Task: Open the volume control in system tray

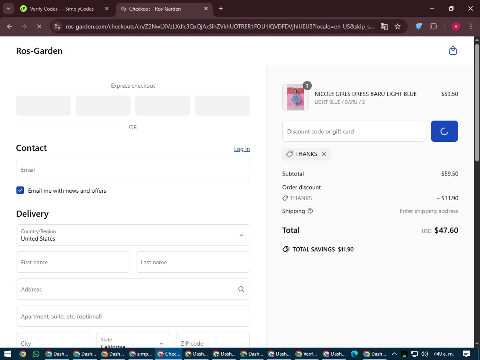Action: click(x=424, y=354)
